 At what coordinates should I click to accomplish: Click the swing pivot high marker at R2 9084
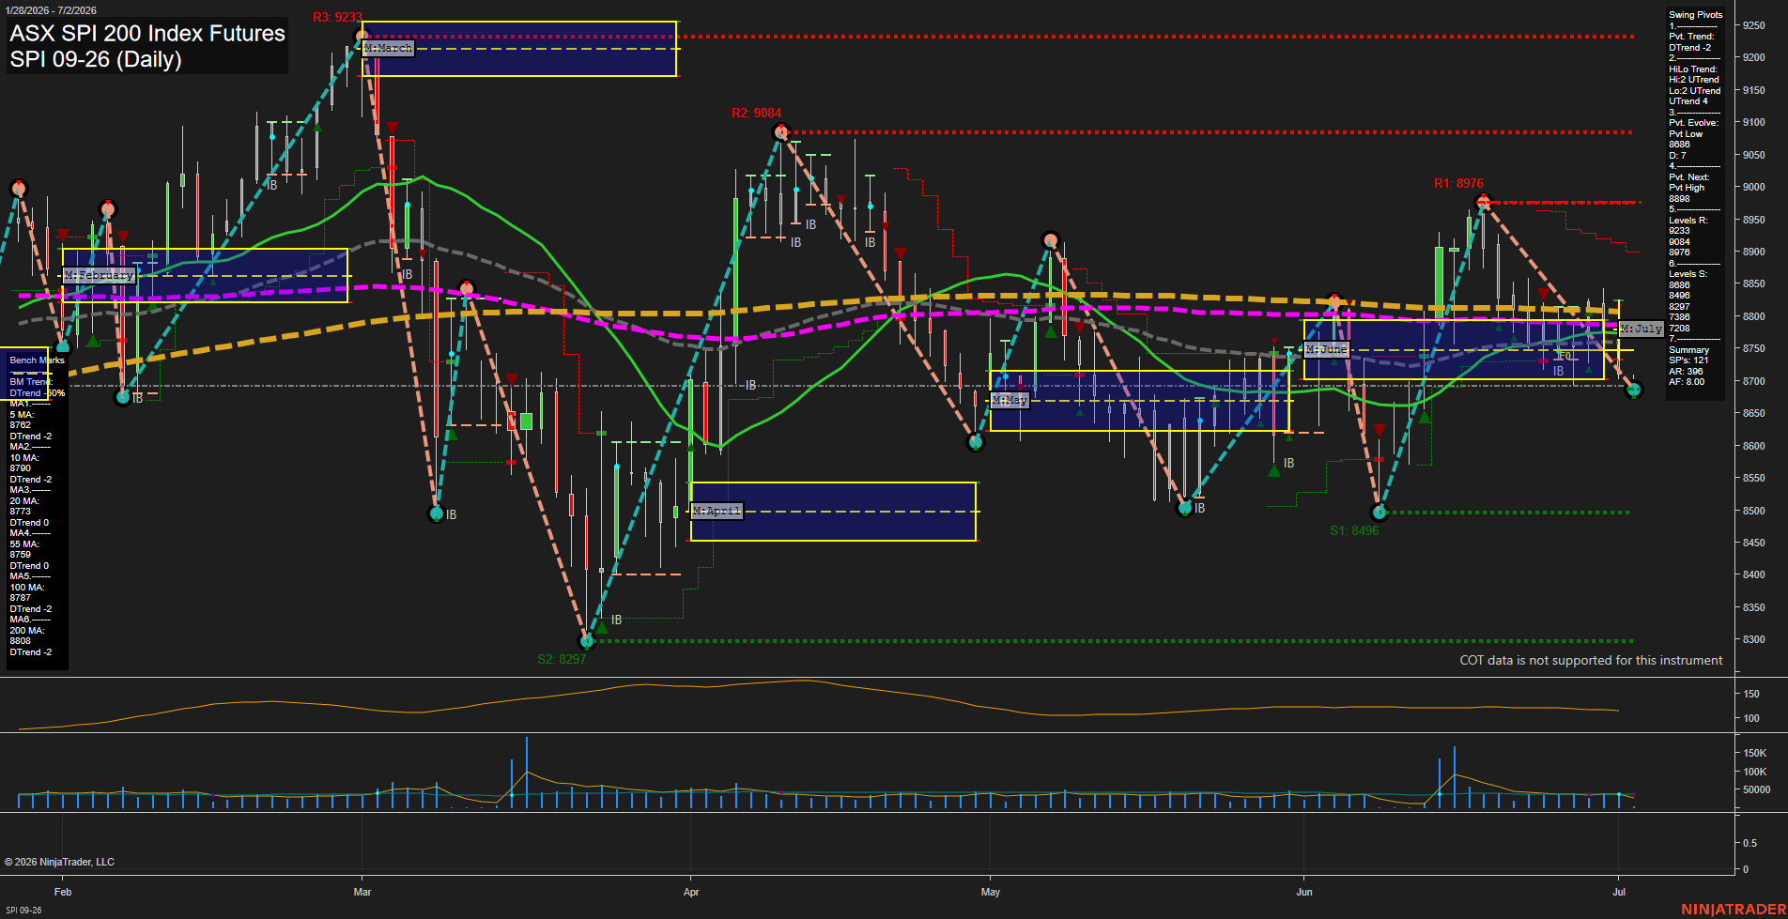[781, 133]
